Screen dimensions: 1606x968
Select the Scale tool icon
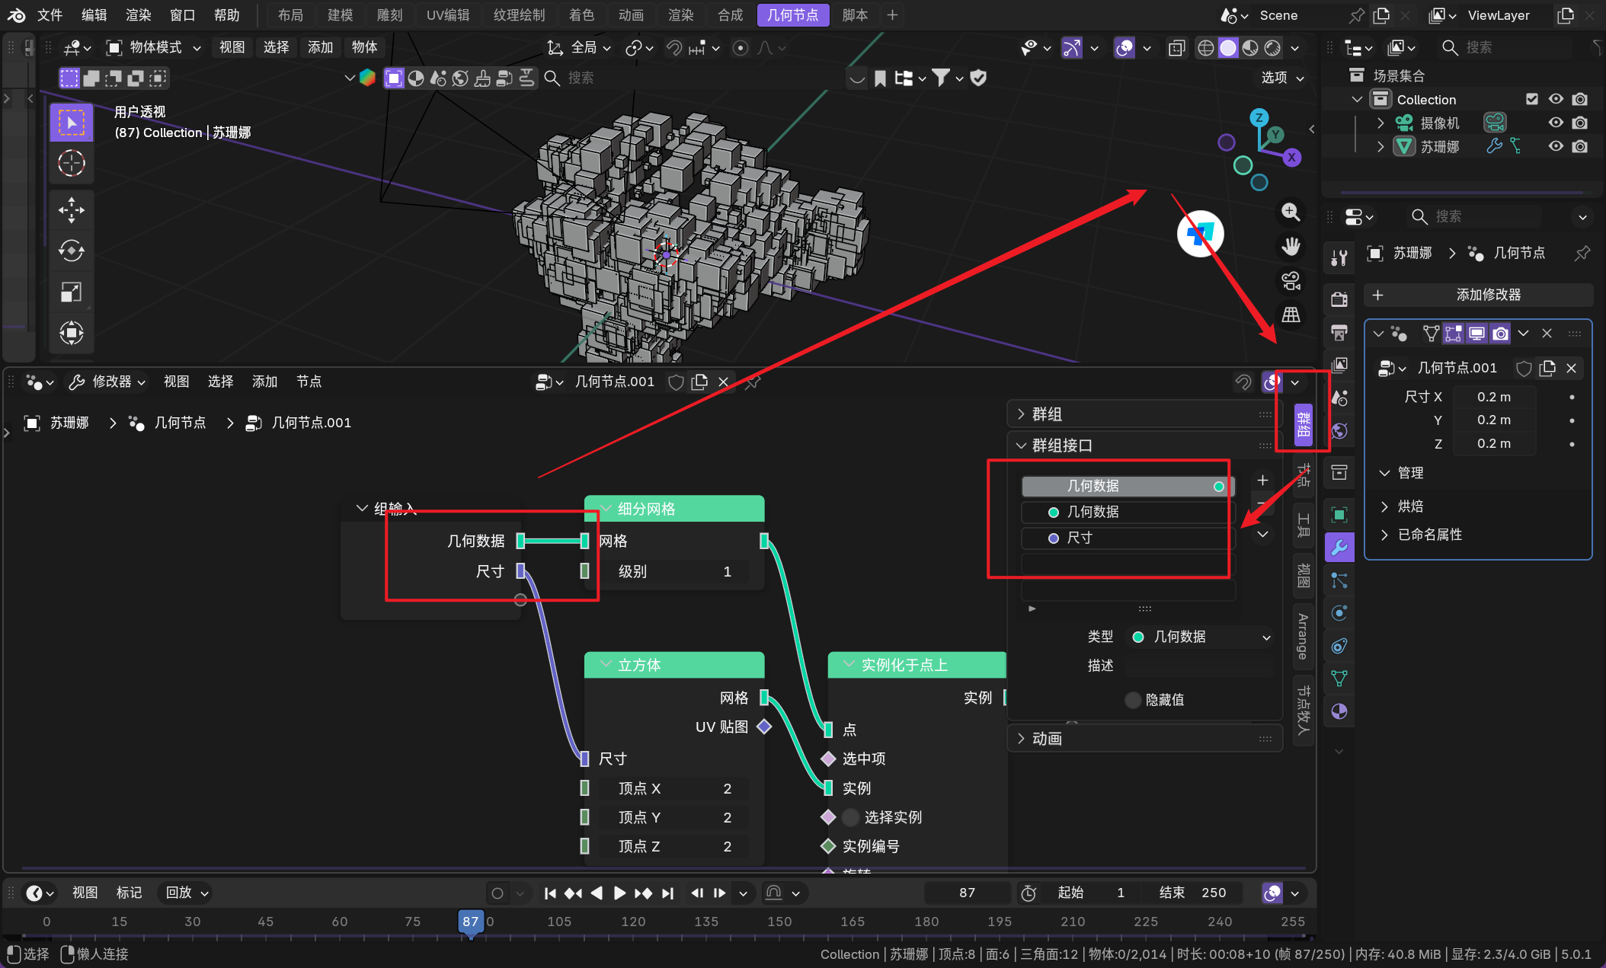pyautogui.click(x=72, y=292)
